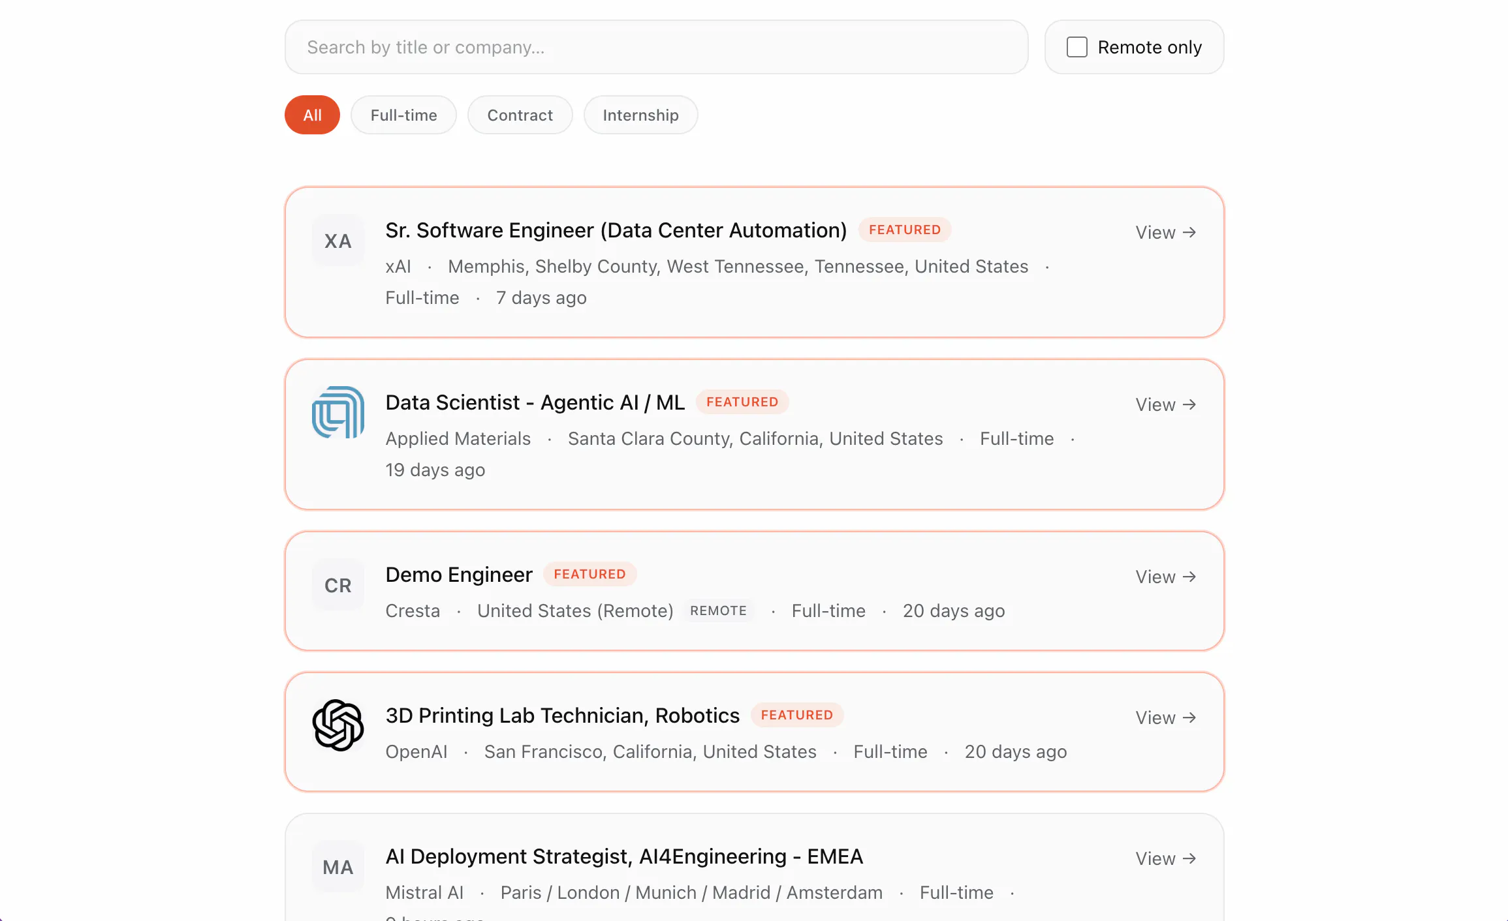
Task: Filter jobs by Contract
Action: tap(520, 115)
